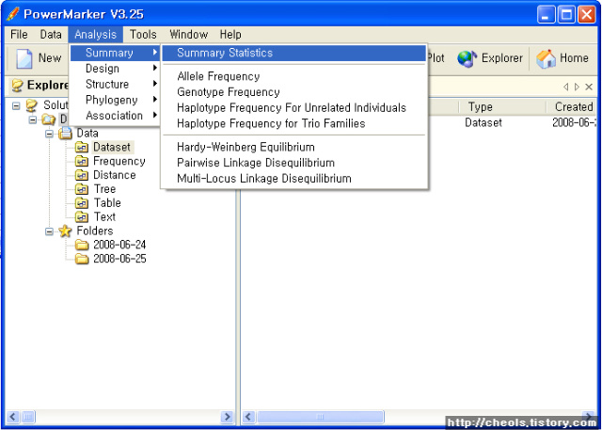Image resolution: width=602 pixels, height=430 pixels.
Task: Click the left arrow of tree panel scrollbar
Action: click(13, 417)
